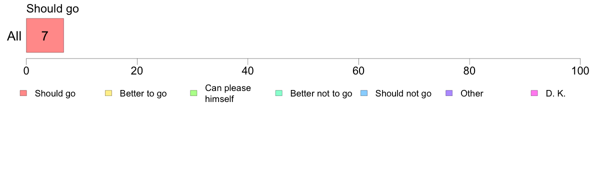This screenshot has width=594, height=184.
Task: Click the Should not go legend label
Action: (403, 93)
